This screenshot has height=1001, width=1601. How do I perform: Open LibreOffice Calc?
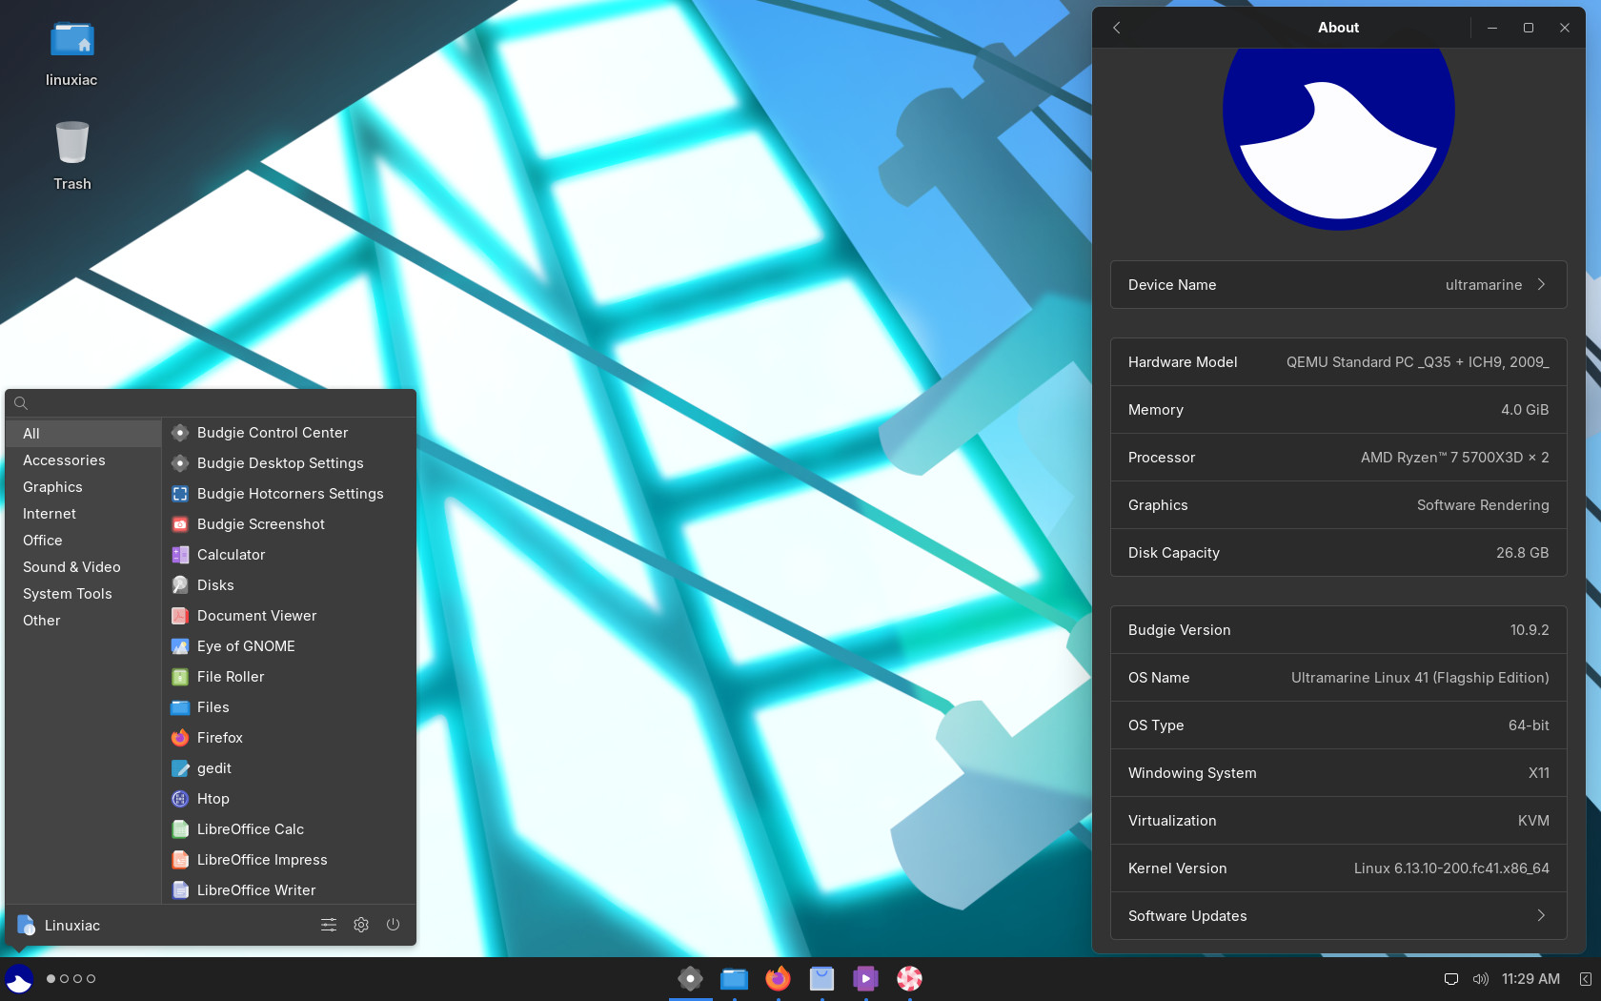tap(289, 829)
